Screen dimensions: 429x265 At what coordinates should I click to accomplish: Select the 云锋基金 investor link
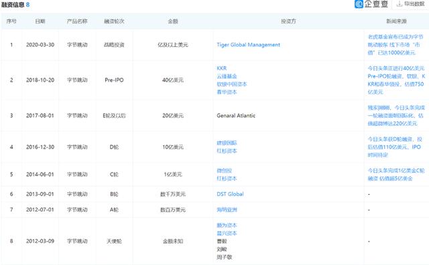click(227, 76)
